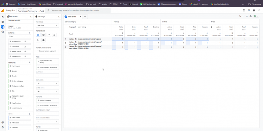The height and width of the screenshot is (131, 263).
Task: Add a new metric with plus icon
Action: coord(29,114)
